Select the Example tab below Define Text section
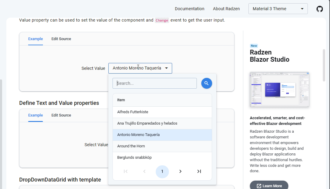Viewport: 330px width, 189px height. (x=35, y=115)
